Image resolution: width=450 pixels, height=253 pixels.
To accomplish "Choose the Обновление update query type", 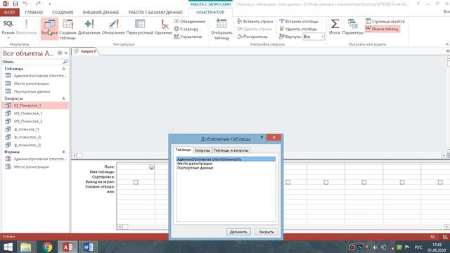I will [x=113, y=27].
